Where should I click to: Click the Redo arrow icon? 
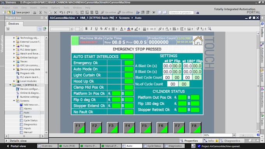point(69,12)
